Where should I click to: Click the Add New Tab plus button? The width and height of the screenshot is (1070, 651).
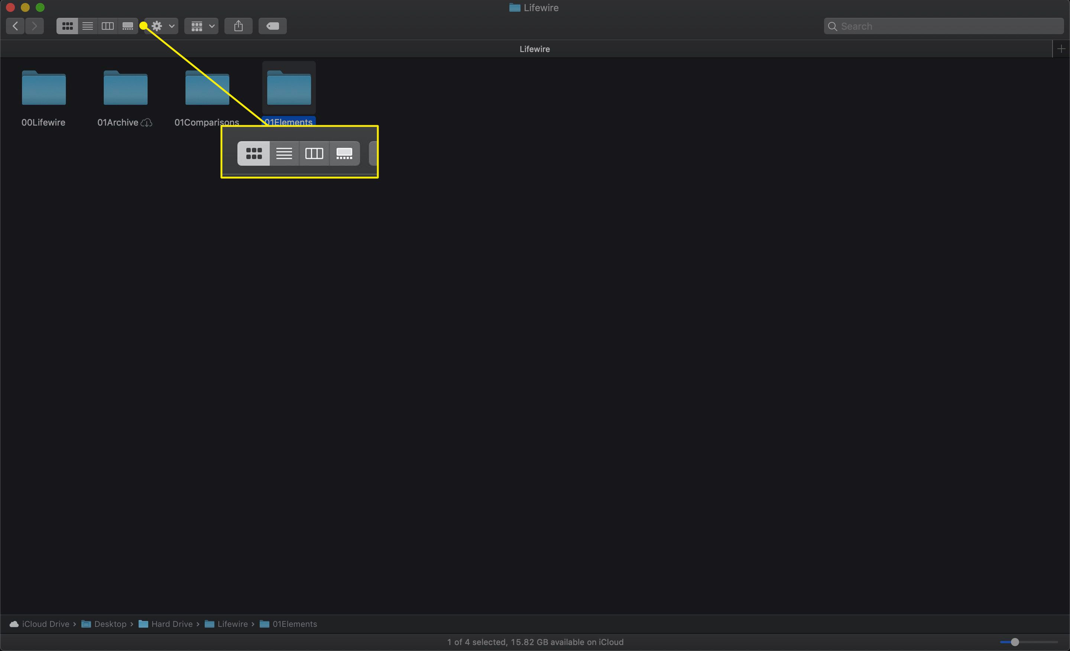[1061, 48]
